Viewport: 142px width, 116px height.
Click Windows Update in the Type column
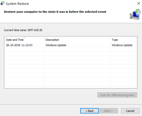coord(122,45)
